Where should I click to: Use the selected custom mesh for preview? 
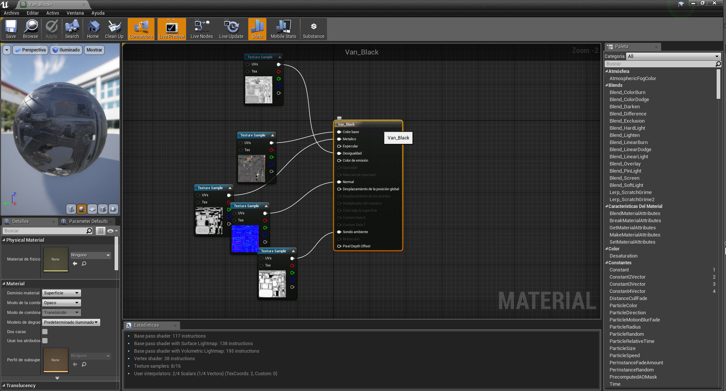point(113,209)
